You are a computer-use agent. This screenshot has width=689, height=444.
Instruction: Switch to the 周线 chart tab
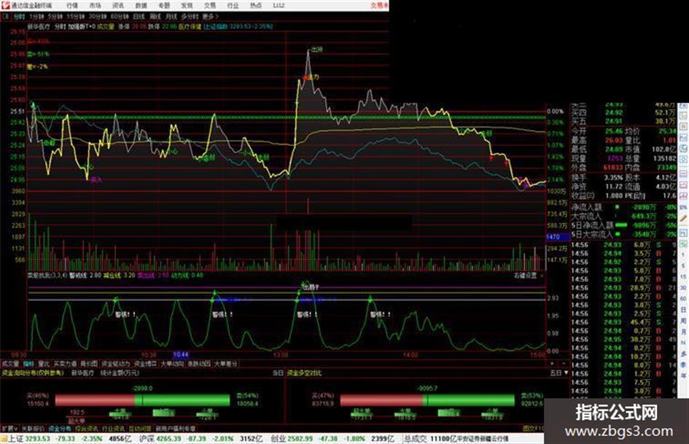pos(155,16)
